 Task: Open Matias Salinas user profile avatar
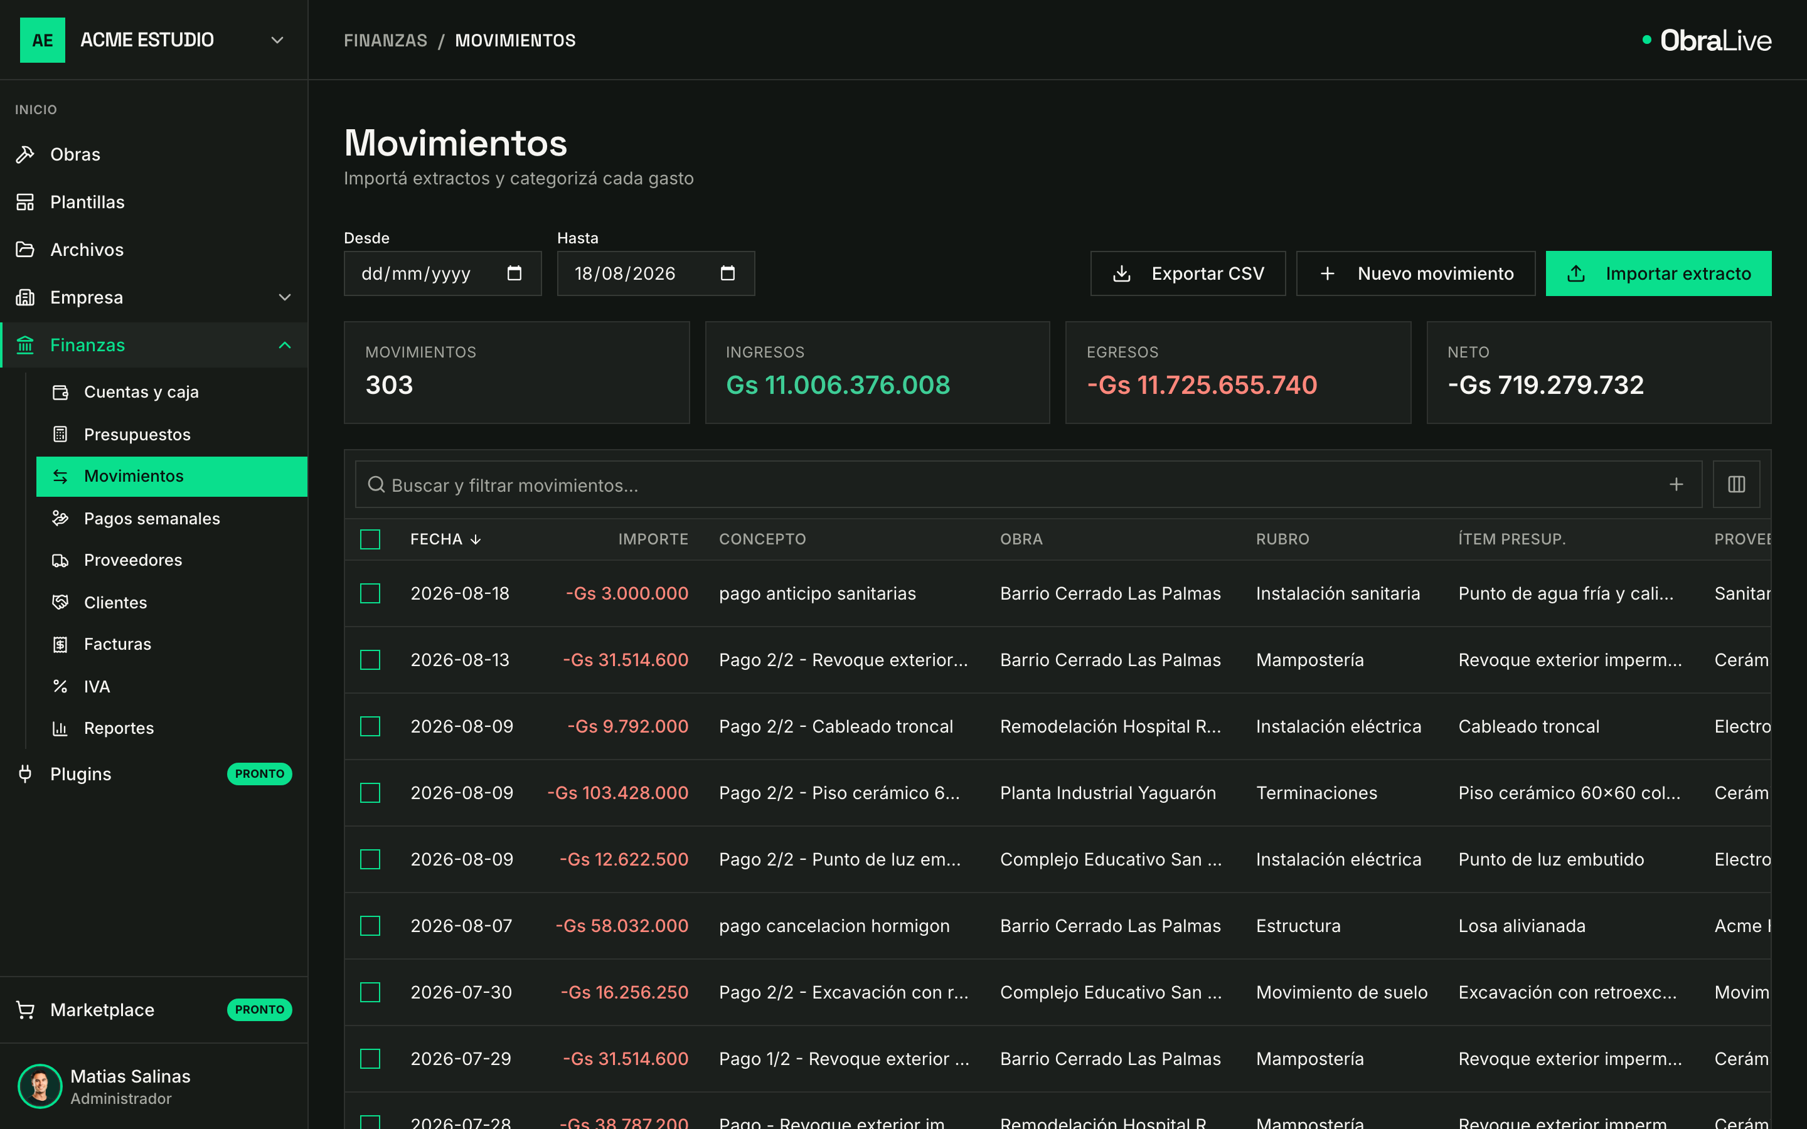[x=40, y=1086]
